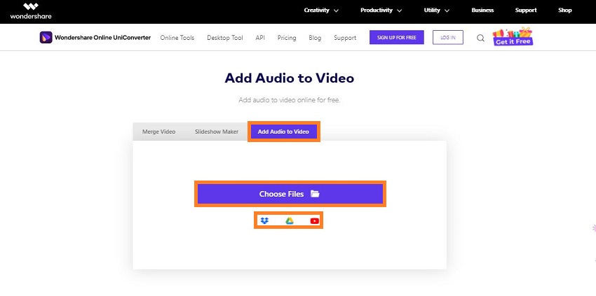Switch to the Merge Video tab
This screenshot has width=596, height=296.
coord(159,132)
